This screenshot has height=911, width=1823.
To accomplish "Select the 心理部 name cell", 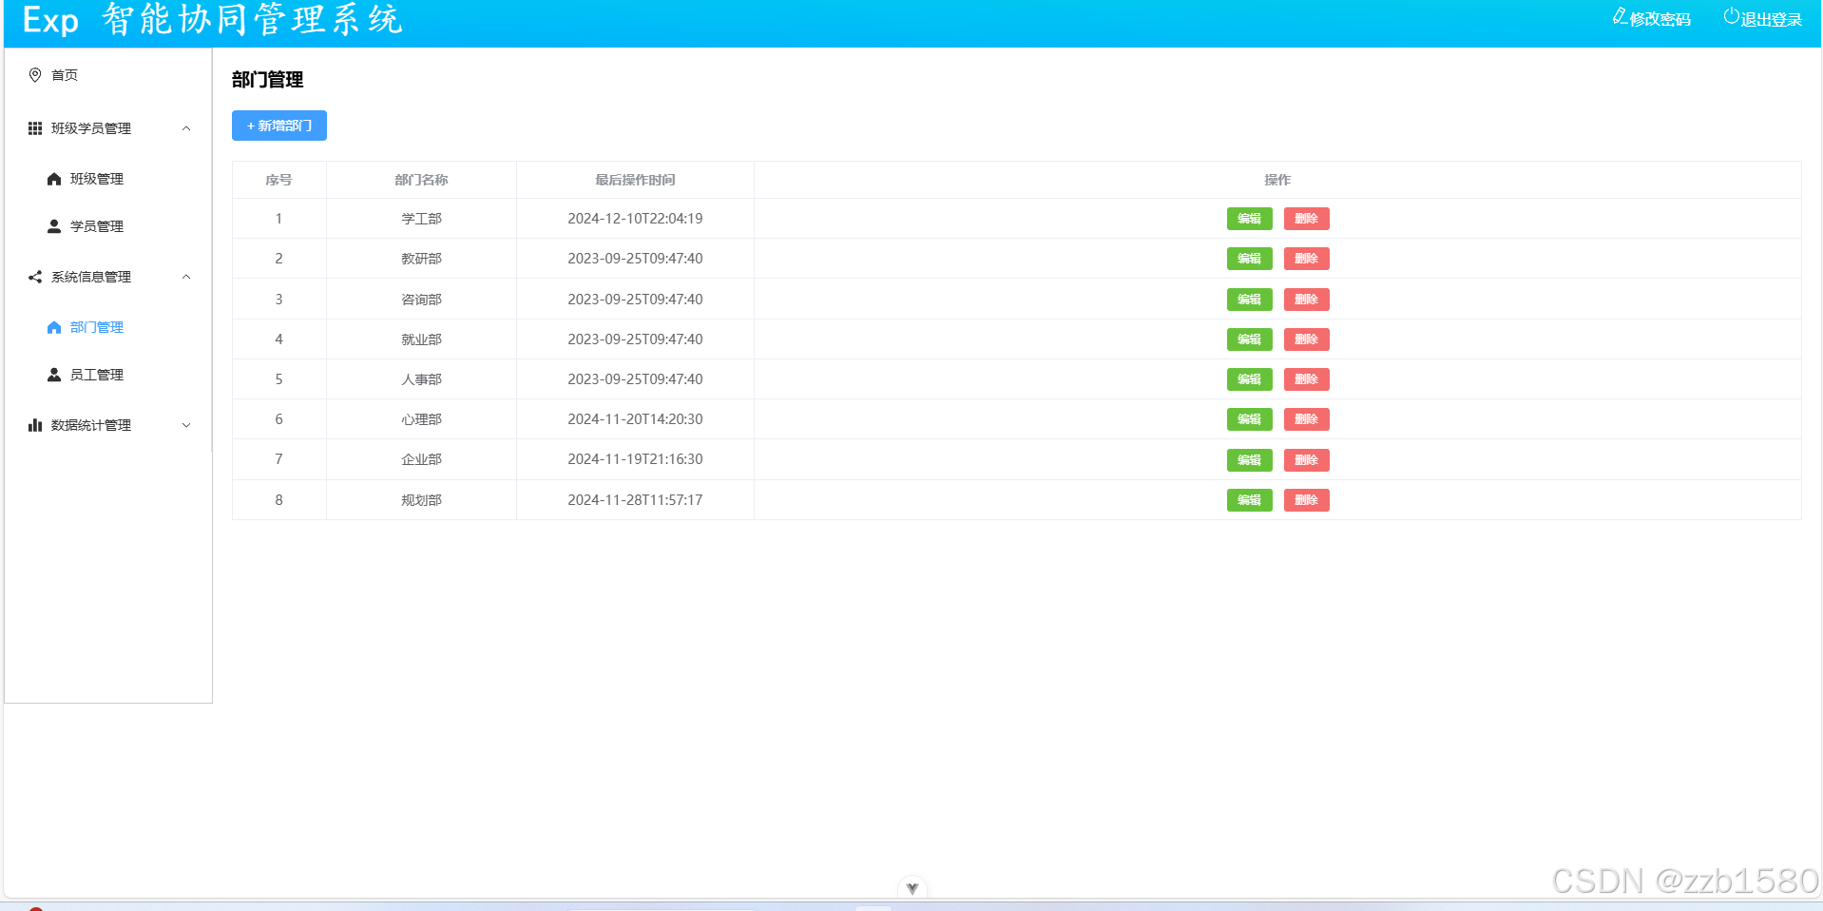I will coord(421,419).
